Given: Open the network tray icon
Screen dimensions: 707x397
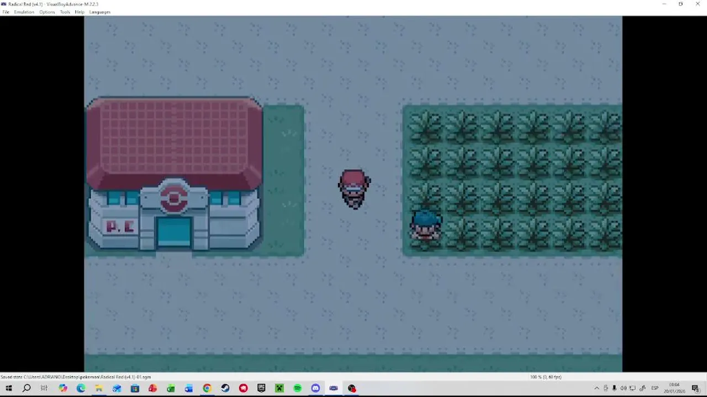Looking at the screenshot, I should tap(632, 388).
